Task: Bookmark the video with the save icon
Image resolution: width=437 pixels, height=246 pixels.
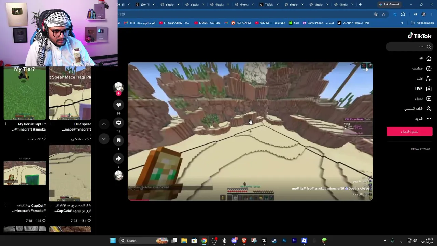Action: point(118,140)
